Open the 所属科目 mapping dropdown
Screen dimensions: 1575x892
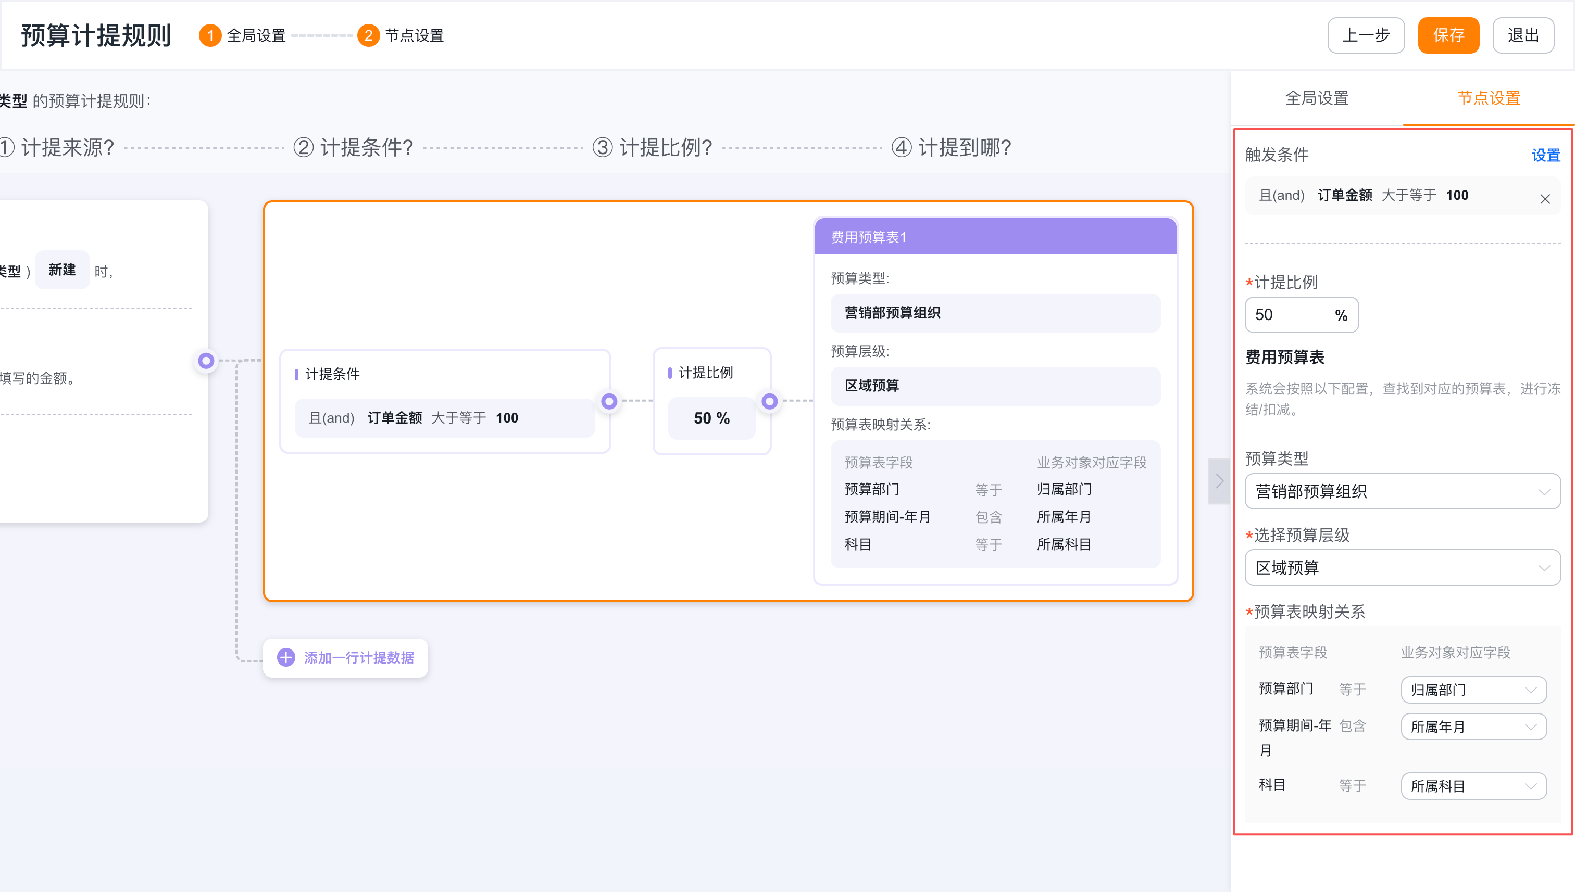[x=1474, y=786]
